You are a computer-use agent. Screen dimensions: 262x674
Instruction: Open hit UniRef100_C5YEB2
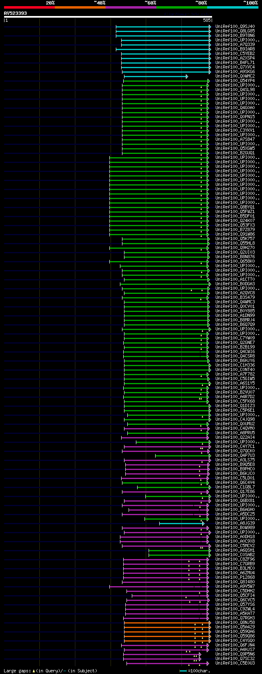(235, 53)
